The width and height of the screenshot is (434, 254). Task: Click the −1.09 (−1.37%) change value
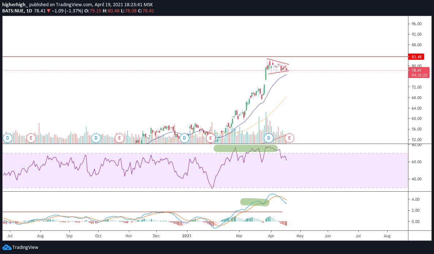pyautogui.click(x=67, y=11)
